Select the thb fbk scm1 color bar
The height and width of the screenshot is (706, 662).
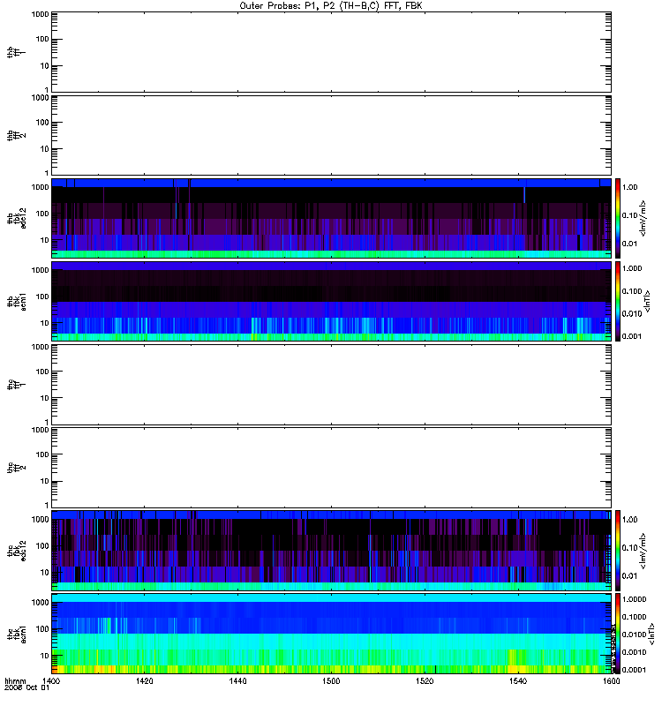tap(618, 301)
